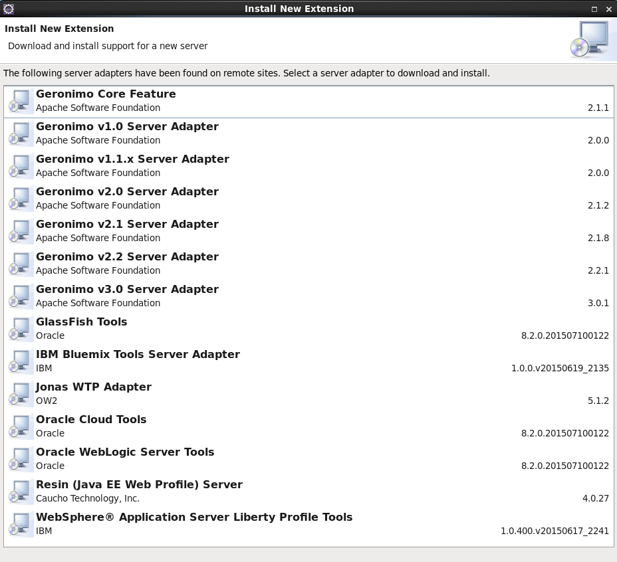Close the Install New Extension dialog
This screenshot has width=617, height=562.
(x=609, y=9)
